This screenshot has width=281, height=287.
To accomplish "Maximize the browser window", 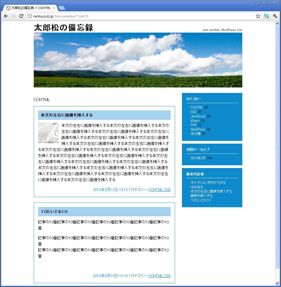I will pyautogui.click(x=265, y=2).
